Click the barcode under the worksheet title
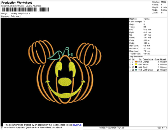Viewport: 168px width, 130px height. pos(25,10)
